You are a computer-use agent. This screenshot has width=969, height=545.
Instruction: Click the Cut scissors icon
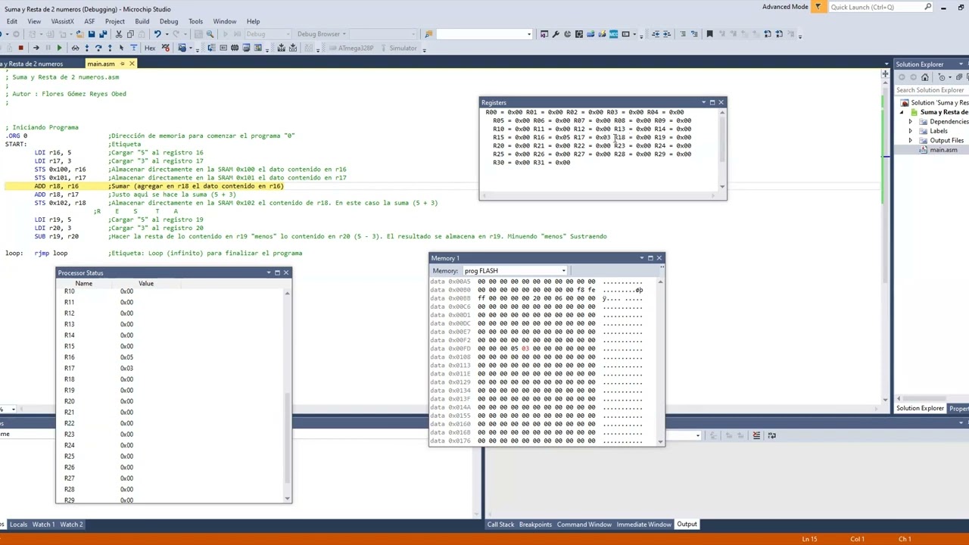pyautogui.click(x=119, y=34)
